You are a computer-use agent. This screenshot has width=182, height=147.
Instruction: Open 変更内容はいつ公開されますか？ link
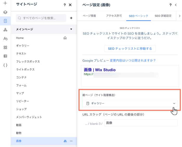pyautogui.click(x=133, y=60)
